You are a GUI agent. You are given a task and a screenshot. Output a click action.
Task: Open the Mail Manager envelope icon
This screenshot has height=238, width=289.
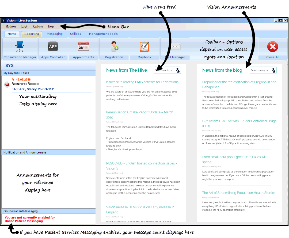[175, 47]
